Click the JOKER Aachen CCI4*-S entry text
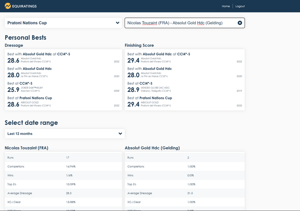 click(32, 89)
